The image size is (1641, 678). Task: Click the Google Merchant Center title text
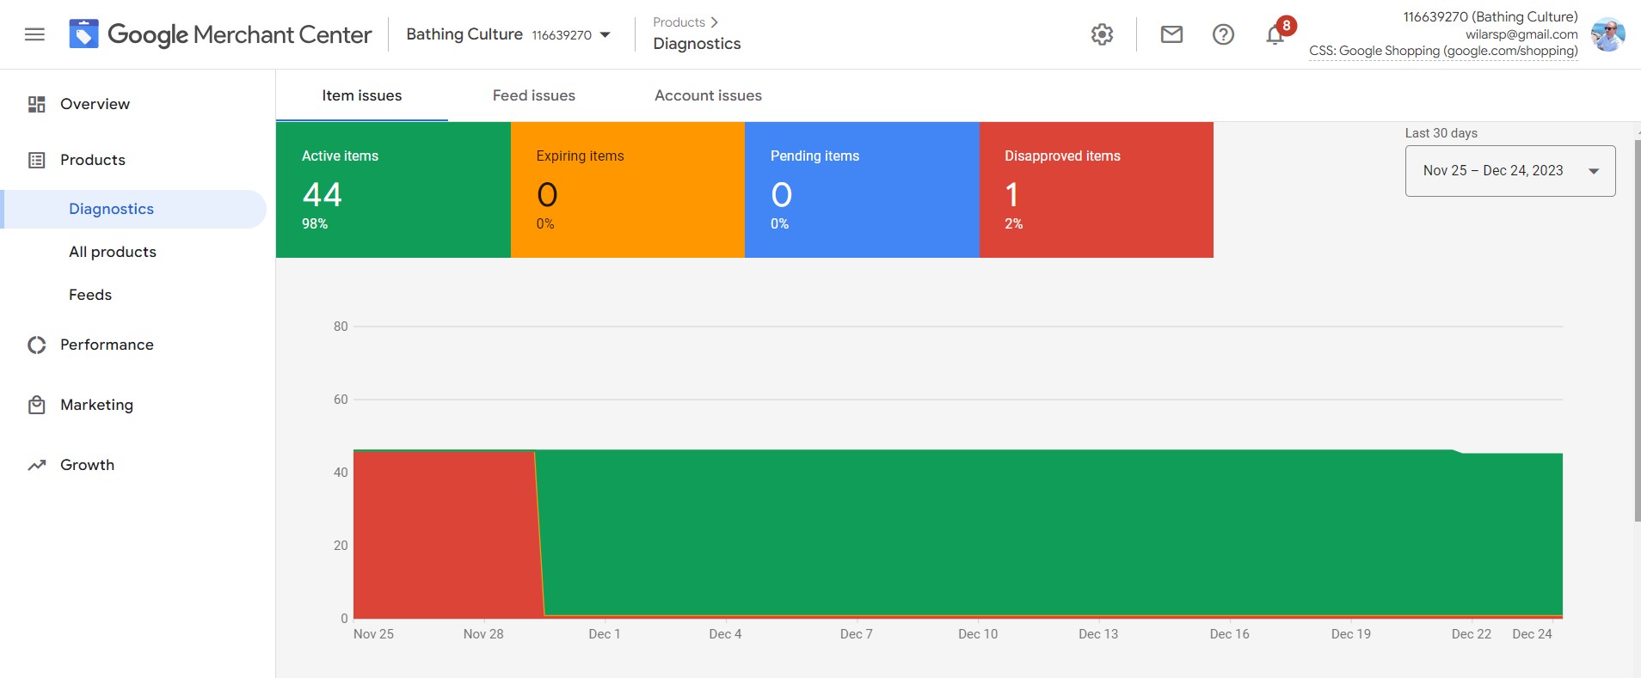tap(240, 34)
